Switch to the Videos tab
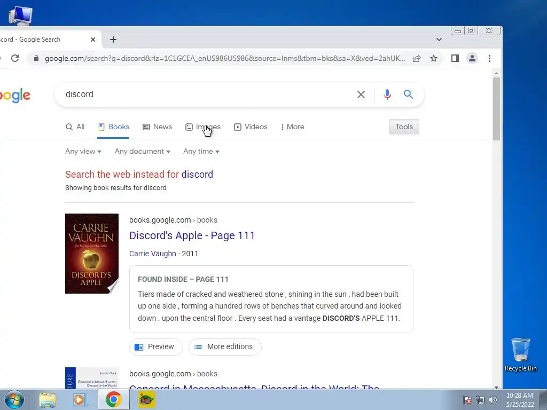The height and width of the screenshot is (410, 547). coord(251,127)
